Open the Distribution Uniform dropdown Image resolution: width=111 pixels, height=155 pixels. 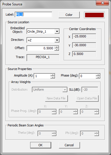point(50,90)
